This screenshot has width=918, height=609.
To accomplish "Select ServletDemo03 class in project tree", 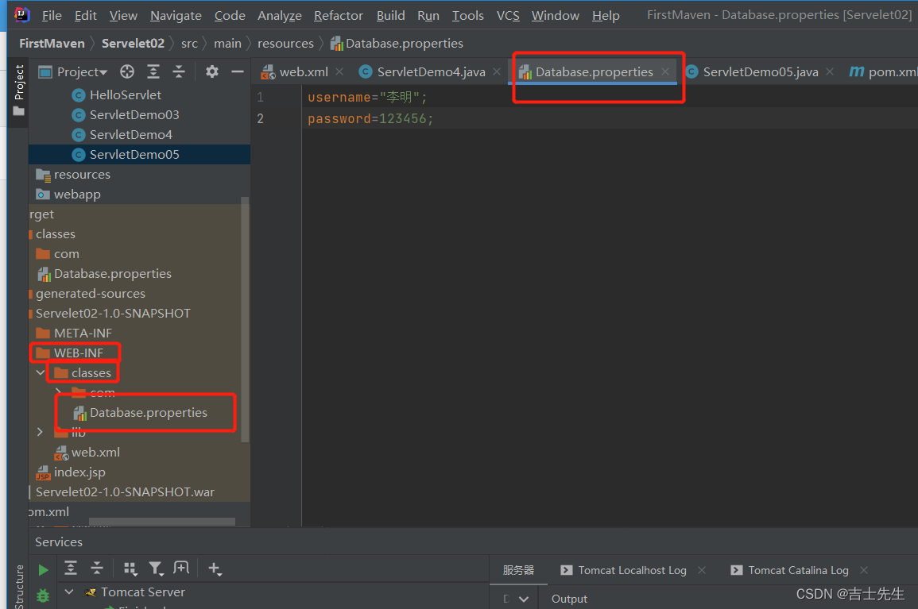I will (134, 114).
